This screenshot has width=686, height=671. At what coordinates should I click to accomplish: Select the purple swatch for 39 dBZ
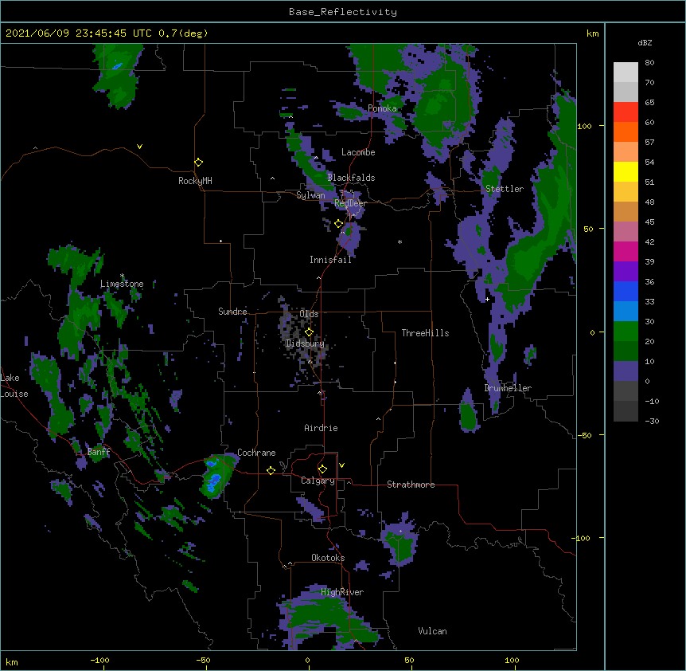tap(626, 271)
